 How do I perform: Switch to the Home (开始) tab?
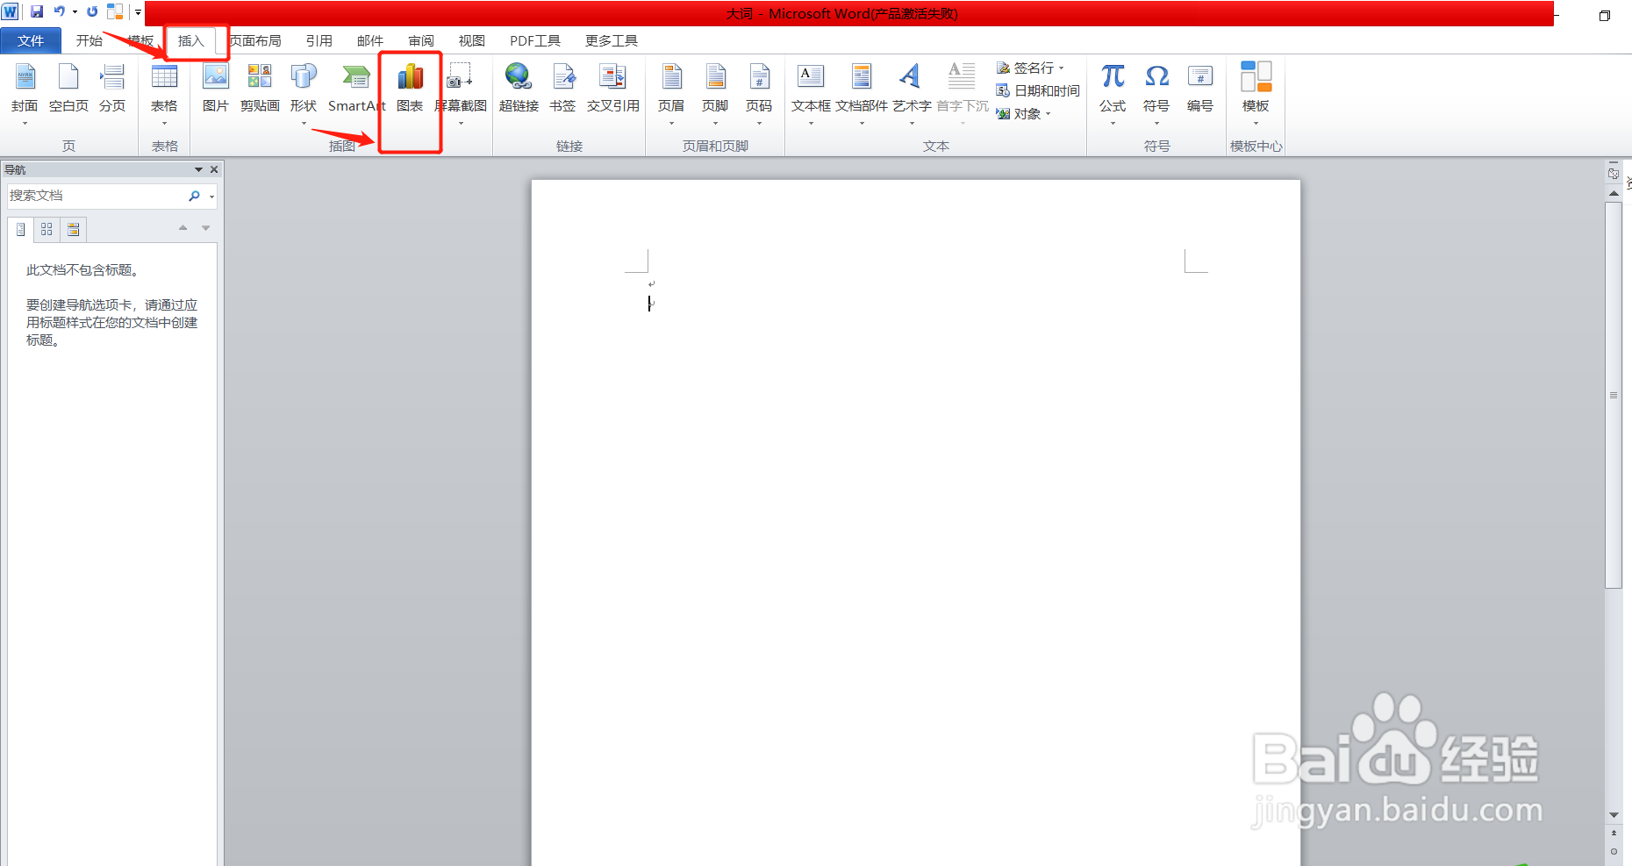click(x=89, y=41)
